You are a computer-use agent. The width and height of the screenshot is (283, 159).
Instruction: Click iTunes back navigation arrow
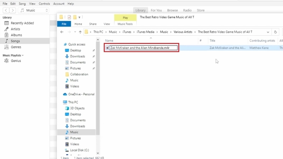(6, 10)
